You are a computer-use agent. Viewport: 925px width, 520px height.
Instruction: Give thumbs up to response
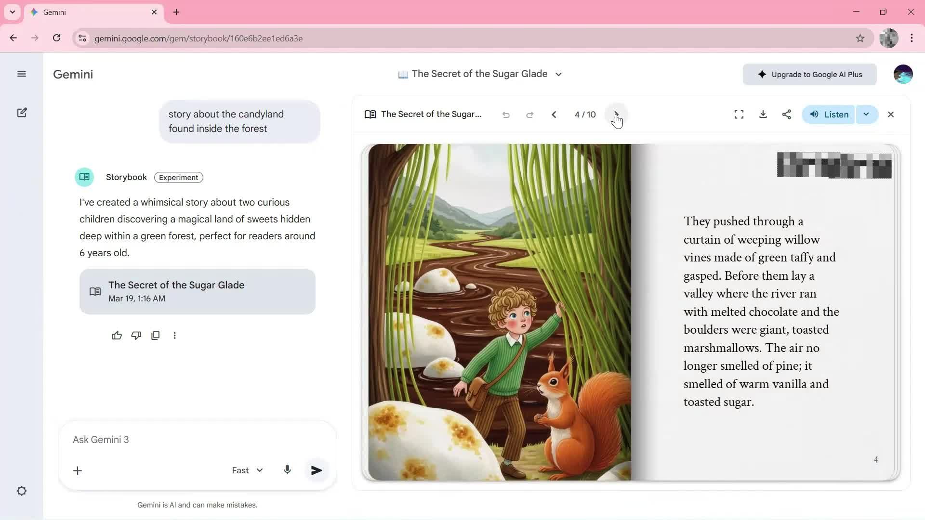point(117,336)
